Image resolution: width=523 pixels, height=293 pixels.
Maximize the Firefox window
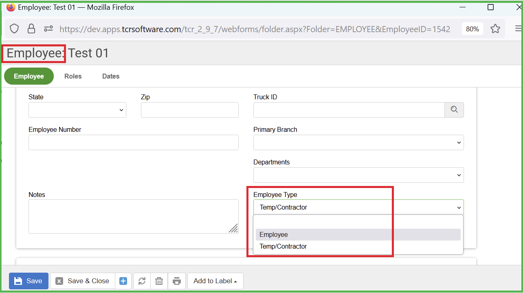click(x=491, y=7)
